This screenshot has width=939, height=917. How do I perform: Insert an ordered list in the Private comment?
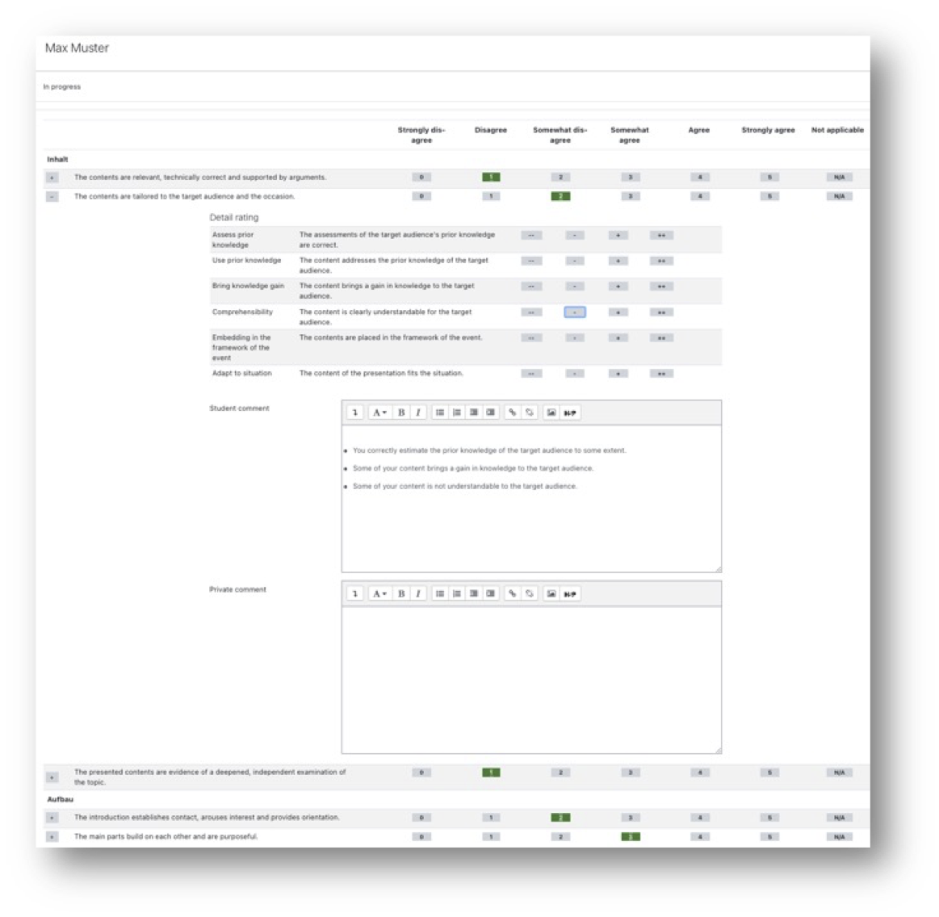(455, 596)
